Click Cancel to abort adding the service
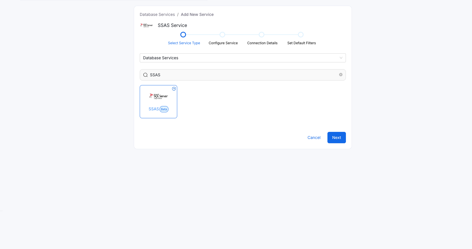This screenshot has width=472, height=249. [314, 138]
